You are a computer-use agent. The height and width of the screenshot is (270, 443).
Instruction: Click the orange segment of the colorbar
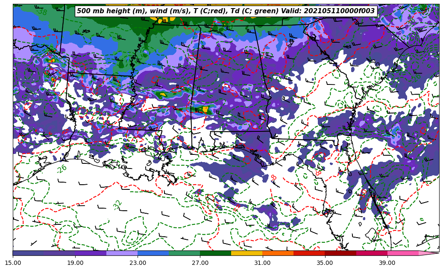point(278,253)
